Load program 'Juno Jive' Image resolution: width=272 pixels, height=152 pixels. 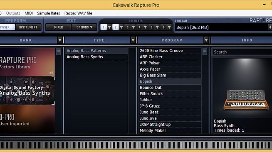(170, 118)
